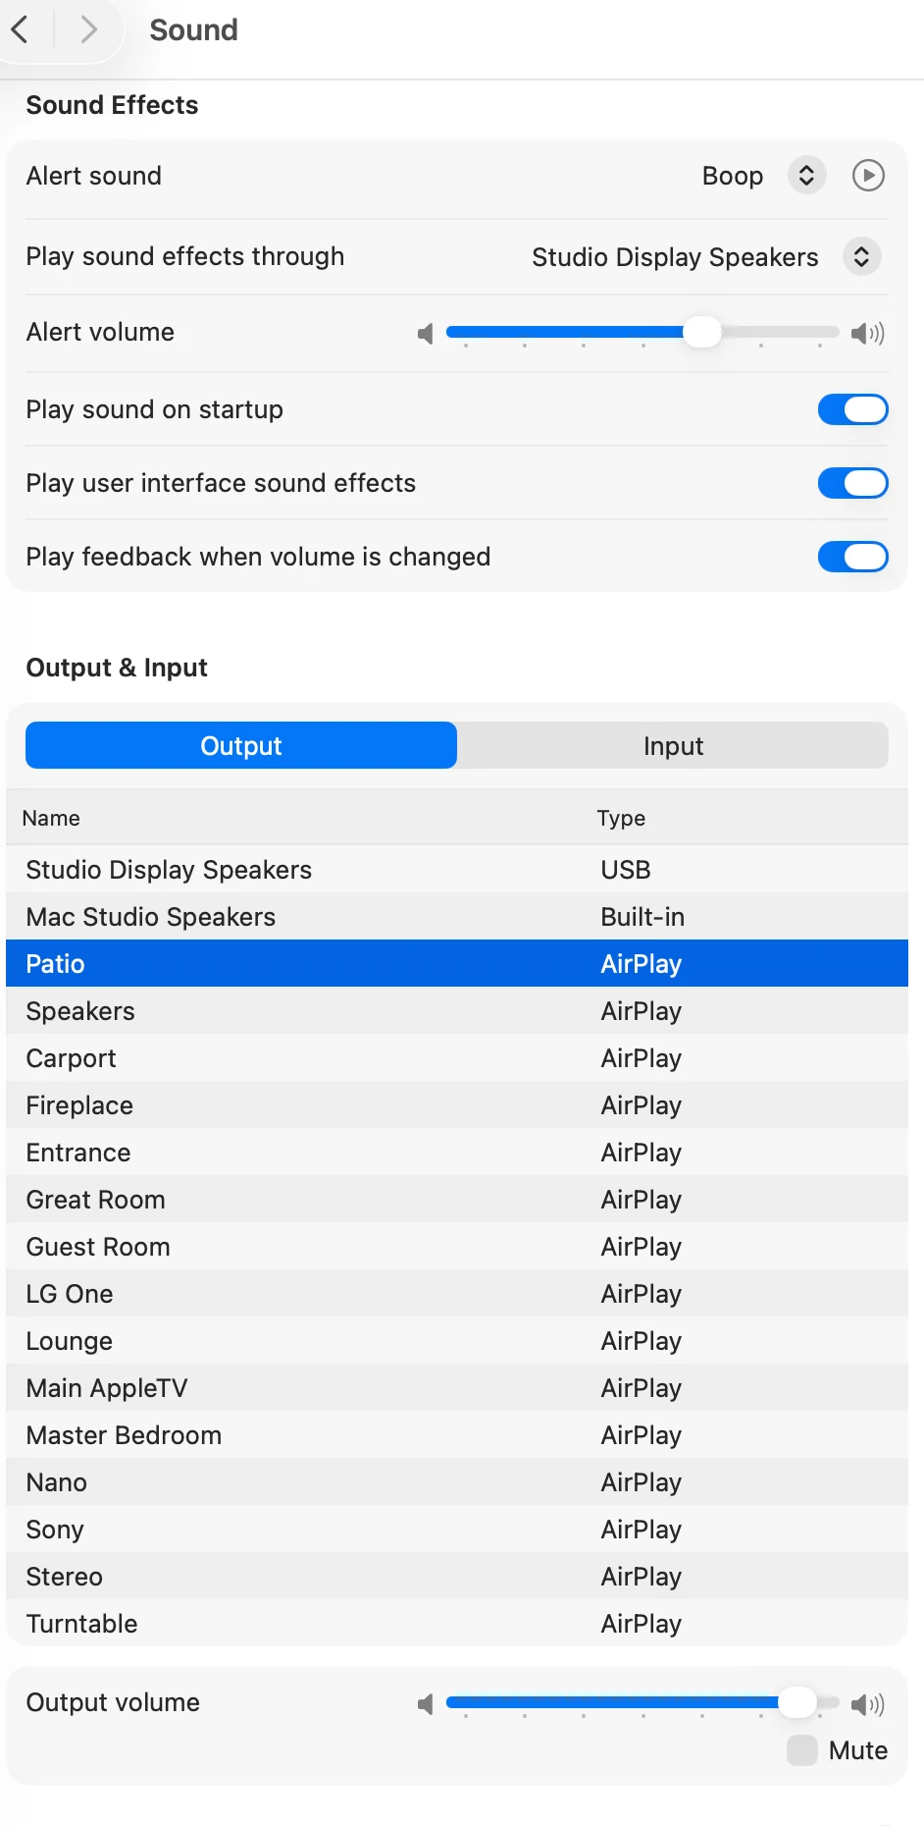924x1826 pixels.
Task: Check the Mute checkbox
Action: [x=802, y=1750]
